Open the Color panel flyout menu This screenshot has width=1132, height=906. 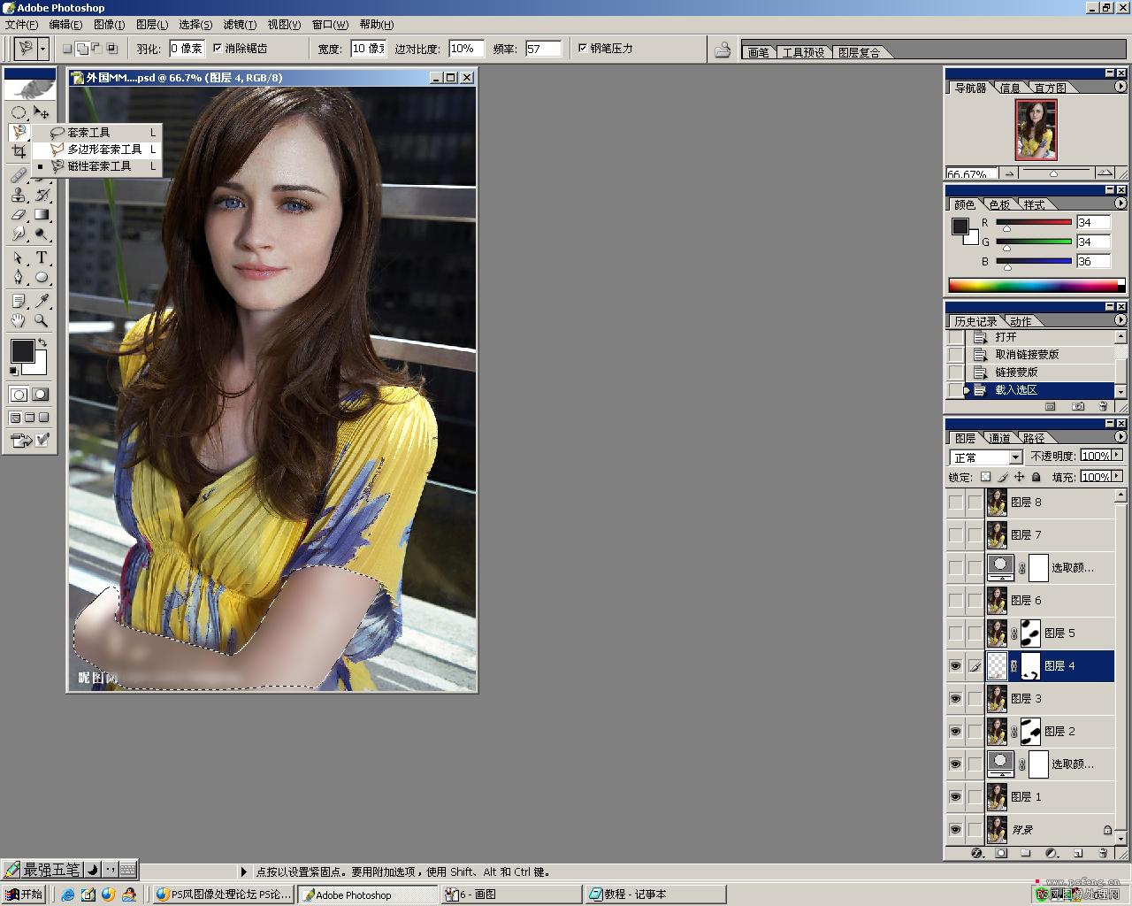pyautogui.click(x=1121, y=203)
